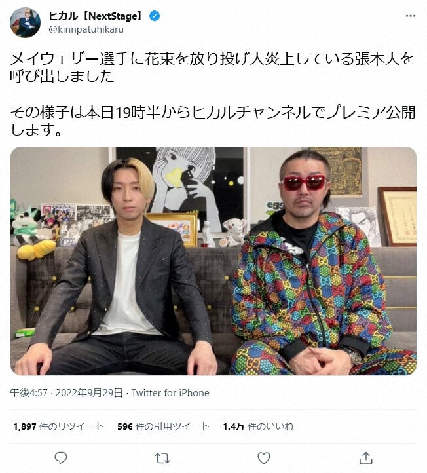Click the retweet arrows icon
The width and height of the screenshot is (427, 473).
tap(162, 458)
